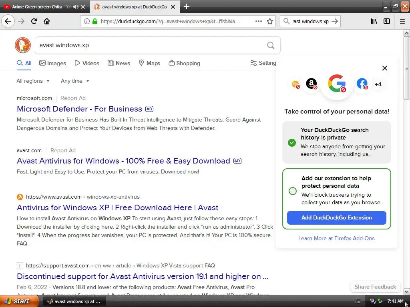Click the AD badge on Microsoft Defender
410x307 pixels.
pyautogui.click(x=149, y=109)
